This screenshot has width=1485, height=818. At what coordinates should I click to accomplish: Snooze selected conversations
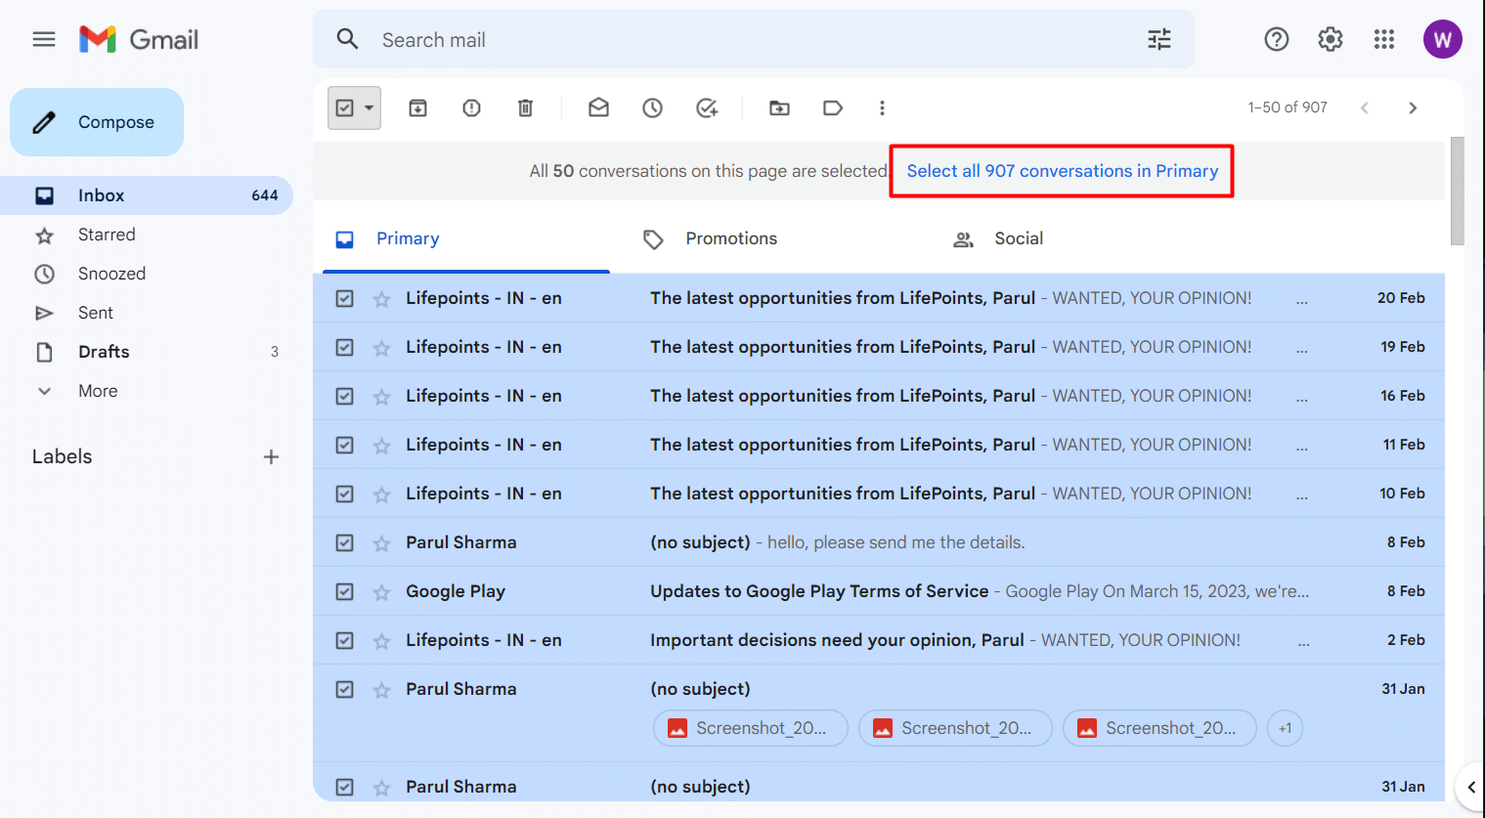pos(652,108)
